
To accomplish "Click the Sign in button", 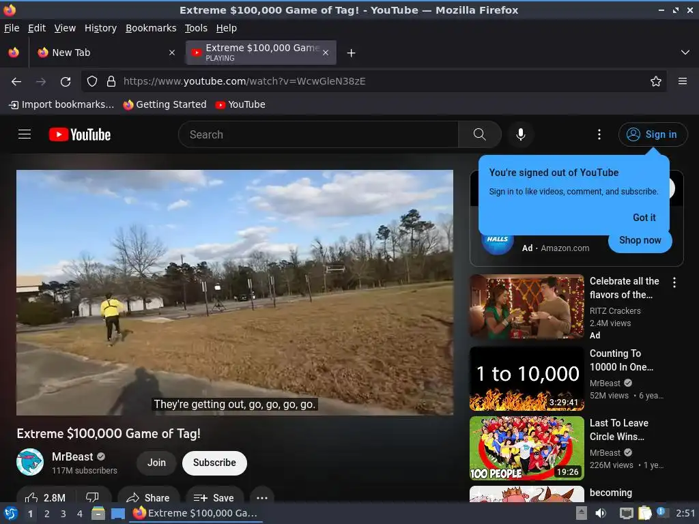I will click(x=653, y=134).
